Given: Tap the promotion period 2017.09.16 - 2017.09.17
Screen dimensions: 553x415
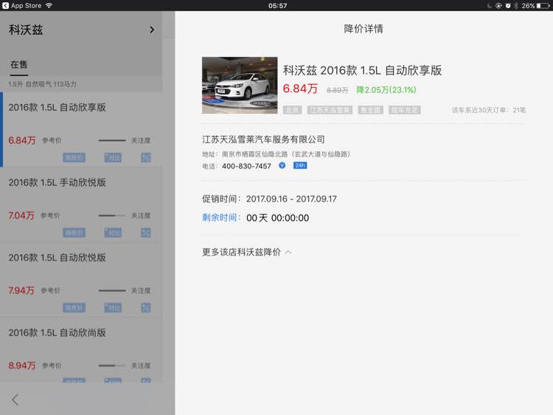Looking at the screenshot, I should (291, 199).
